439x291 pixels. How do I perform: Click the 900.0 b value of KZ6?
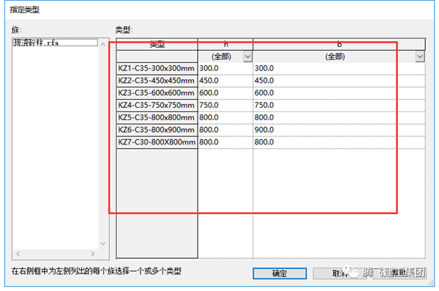point(264,130)
